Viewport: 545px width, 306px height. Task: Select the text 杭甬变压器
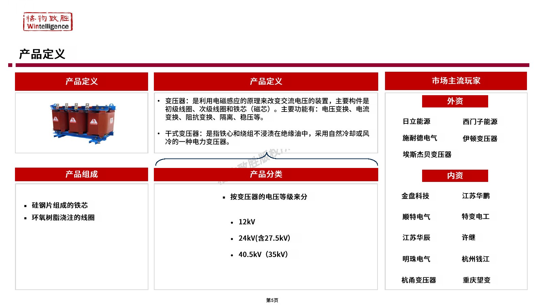[x=419, y=280]
